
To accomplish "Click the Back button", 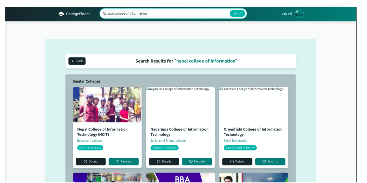I will [77, 61].
